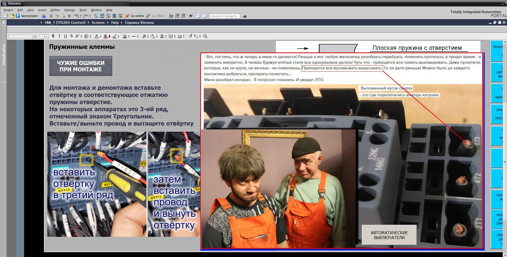Click the binoculars search icon

[244, 16]
